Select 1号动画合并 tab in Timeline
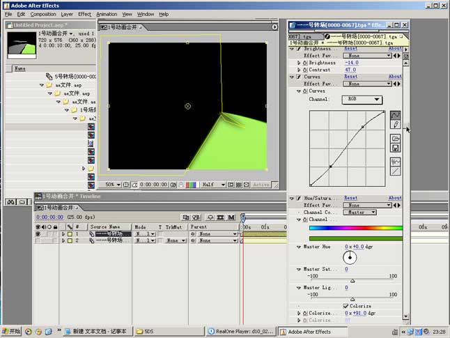 pos(57,208)
